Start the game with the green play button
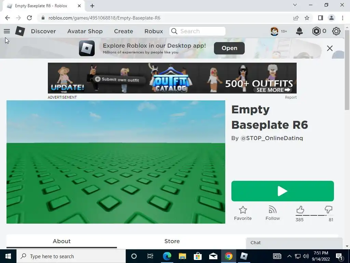The image size is (350, 263). pyautogui.click(x=283, y=191)
